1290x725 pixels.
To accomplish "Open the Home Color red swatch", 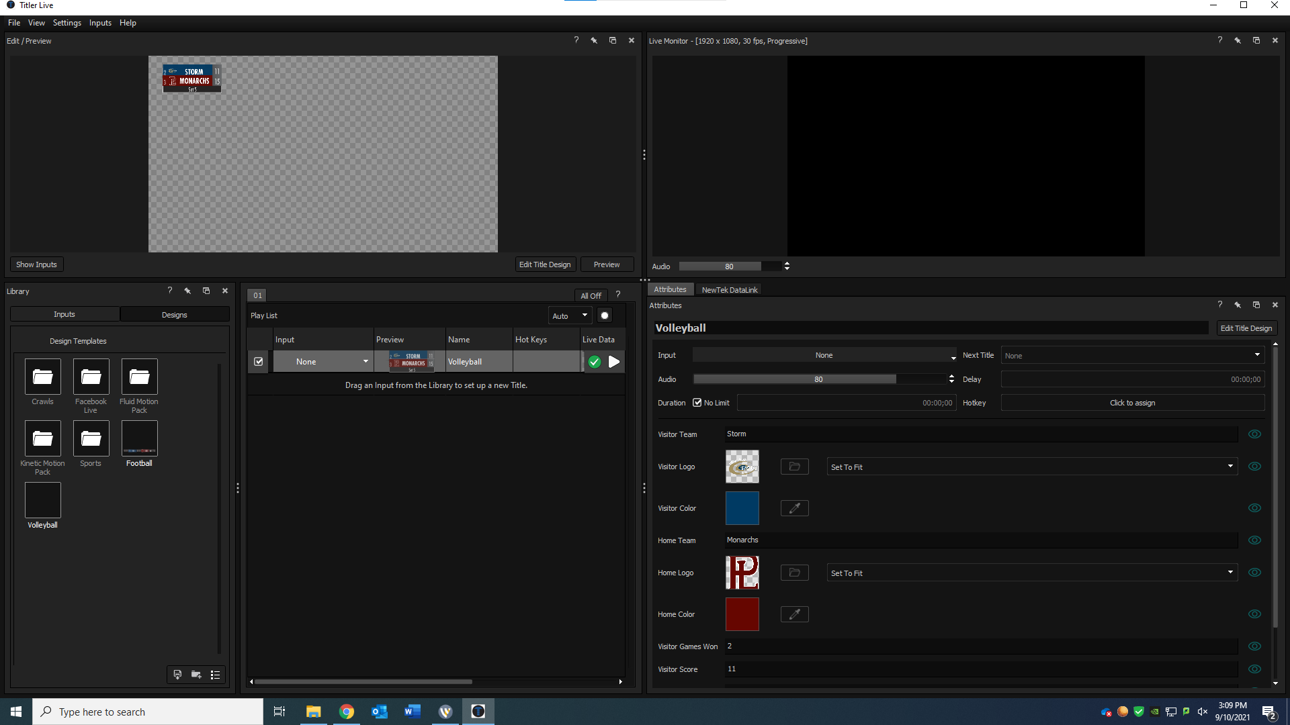I will (742, 614).
